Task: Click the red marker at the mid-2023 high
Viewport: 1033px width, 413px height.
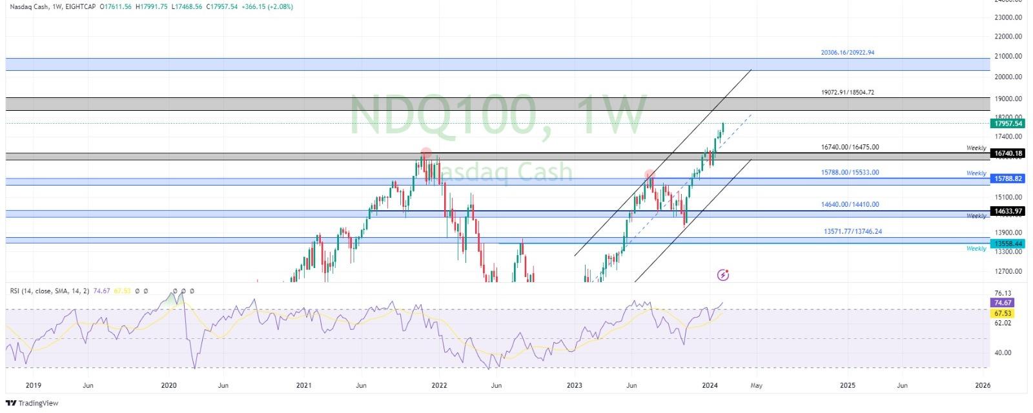Action: click(649, 174)
